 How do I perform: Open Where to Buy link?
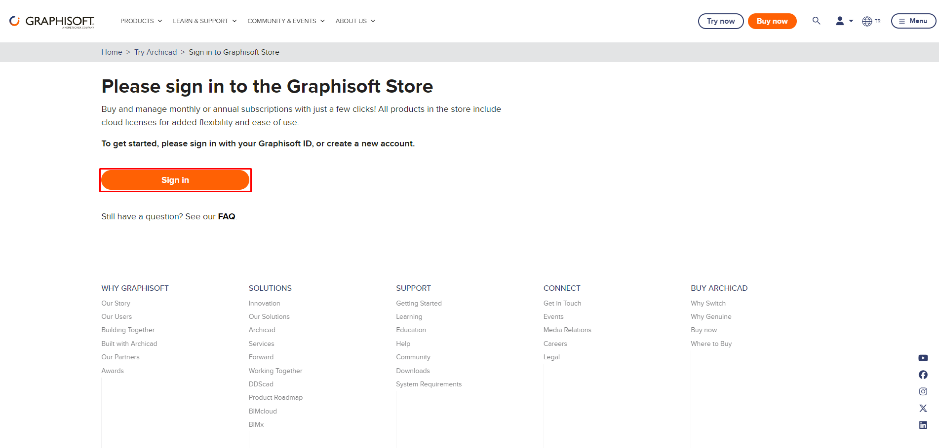click(x=711, y=344)
